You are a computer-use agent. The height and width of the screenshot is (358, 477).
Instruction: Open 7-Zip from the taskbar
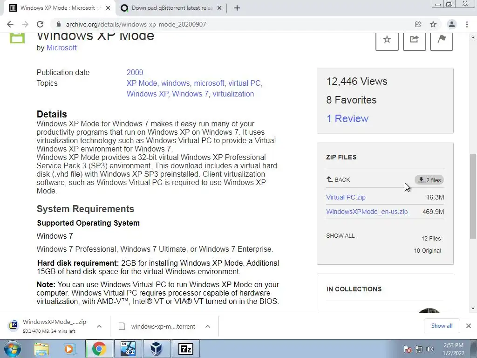(x=186, y=349)
